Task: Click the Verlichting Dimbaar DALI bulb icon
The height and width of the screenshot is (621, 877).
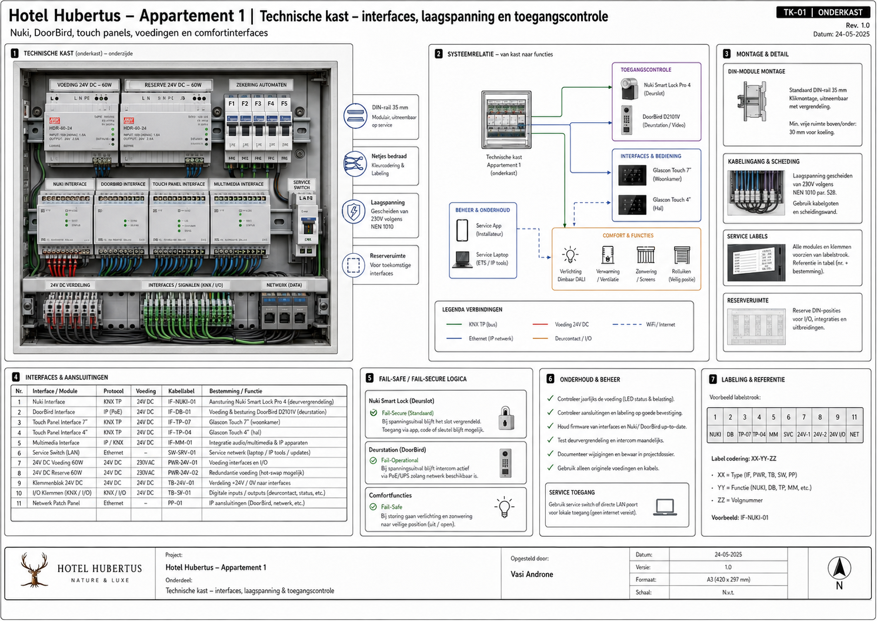Action: (x=570, y=255)
